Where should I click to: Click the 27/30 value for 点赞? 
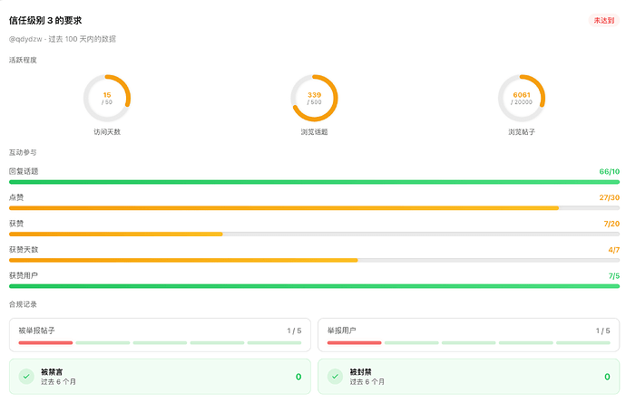point(610,197)
